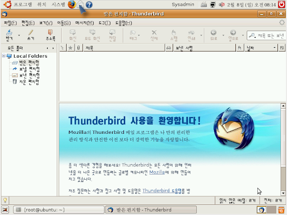Screen dimensions: 287x215
Task: Select the Sent (보낸 편지함) folder
Action: (x=29, y=75)
